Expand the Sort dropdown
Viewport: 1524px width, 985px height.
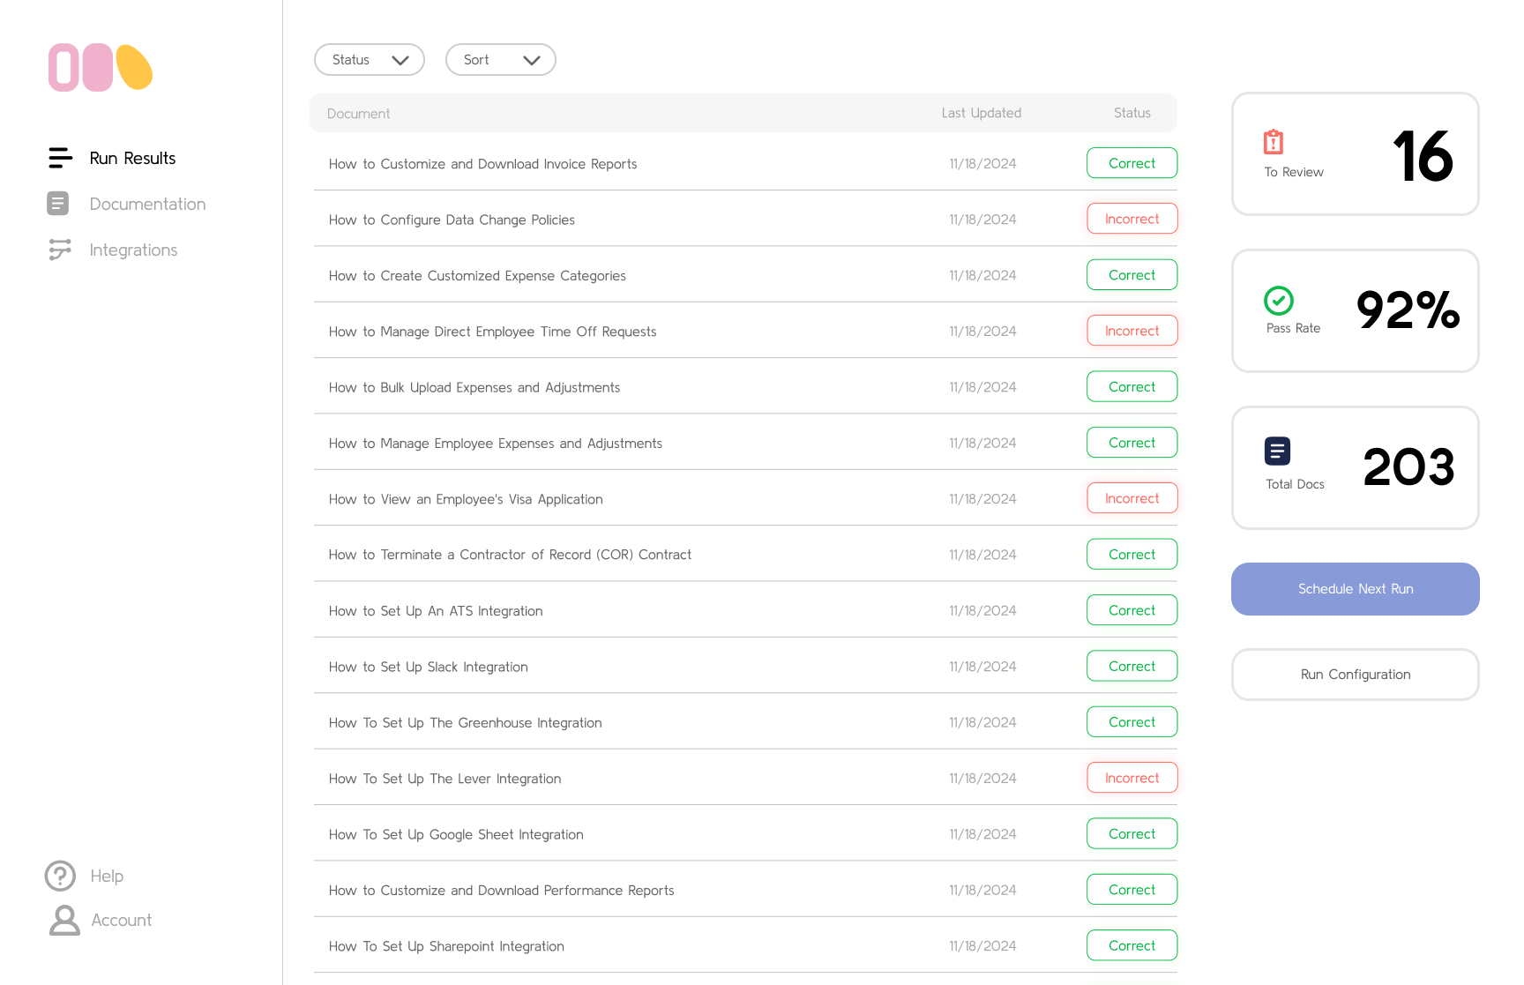pyautogui.click(x=500, y=60)
